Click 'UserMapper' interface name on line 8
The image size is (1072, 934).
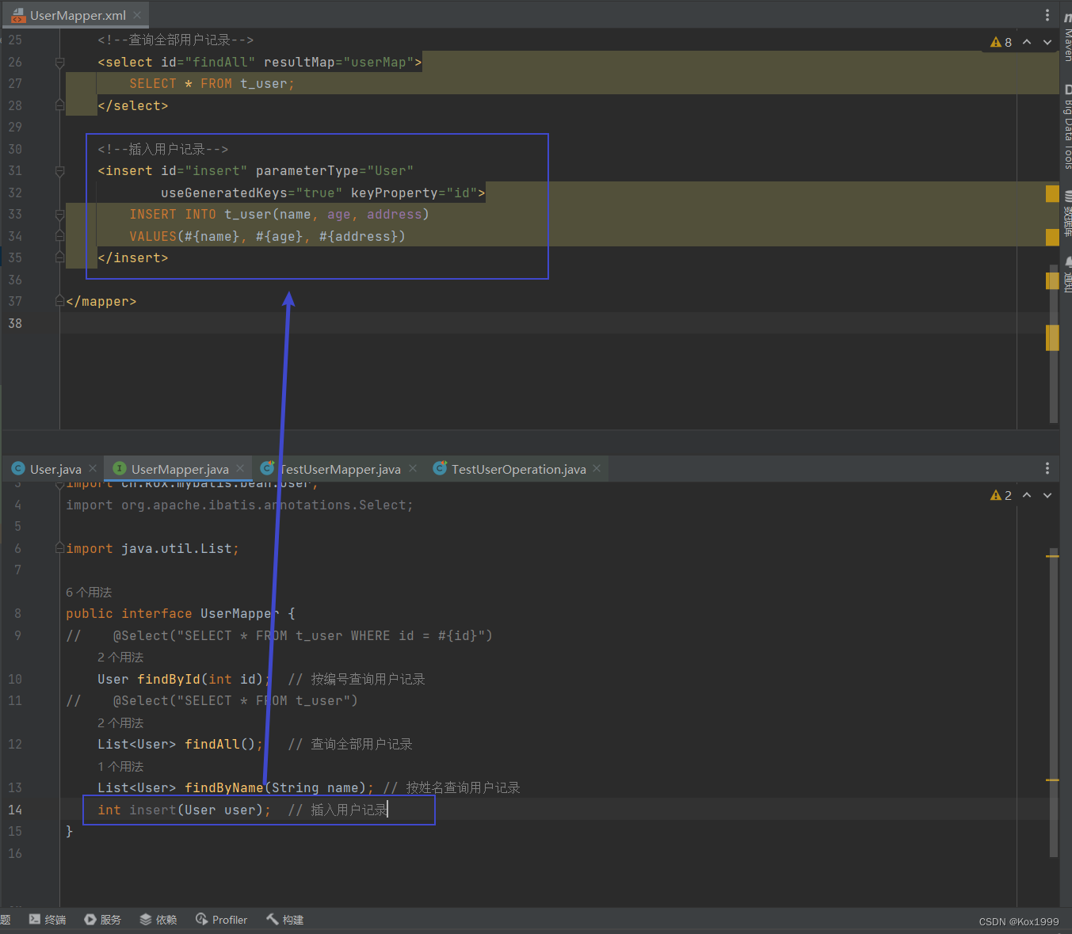pyautogui.click(x=239, y=613)
